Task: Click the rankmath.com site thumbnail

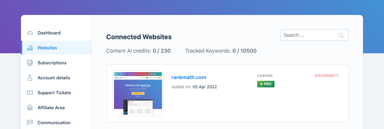Action: click(x=138, y=93)
